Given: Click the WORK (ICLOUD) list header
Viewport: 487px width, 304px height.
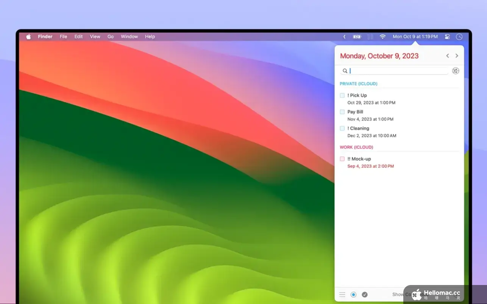Looking at the screenshot, I should [x=356, y=147].
